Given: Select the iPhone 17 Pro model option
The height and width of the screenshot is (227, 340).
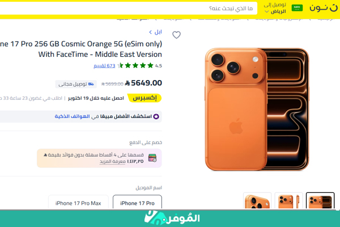Looking at the screenshot, I should click(x=137, y=202).
